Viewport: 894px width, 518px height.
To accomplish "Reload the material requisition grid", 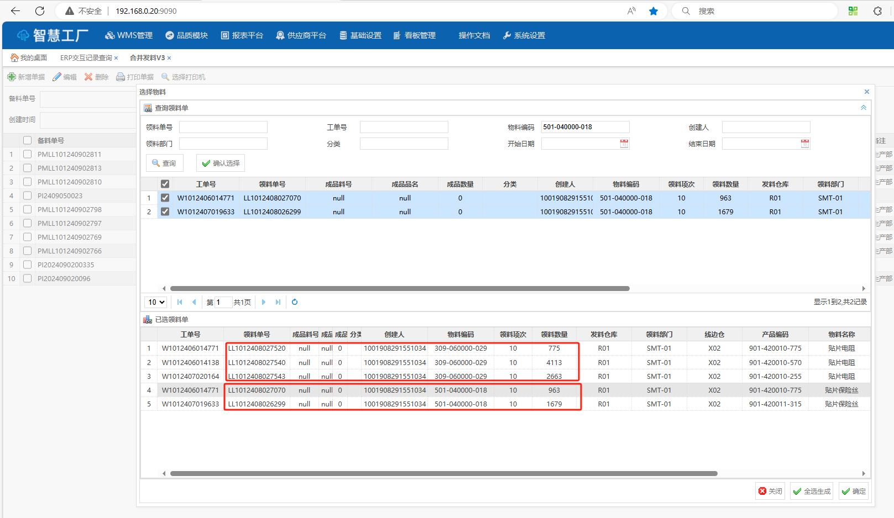I will [295, 302].
